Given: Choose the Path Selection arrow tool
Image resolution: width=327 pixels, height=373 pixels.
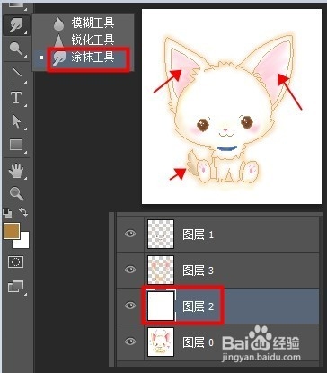Looking at the screenshot, I should pos(16,121).
